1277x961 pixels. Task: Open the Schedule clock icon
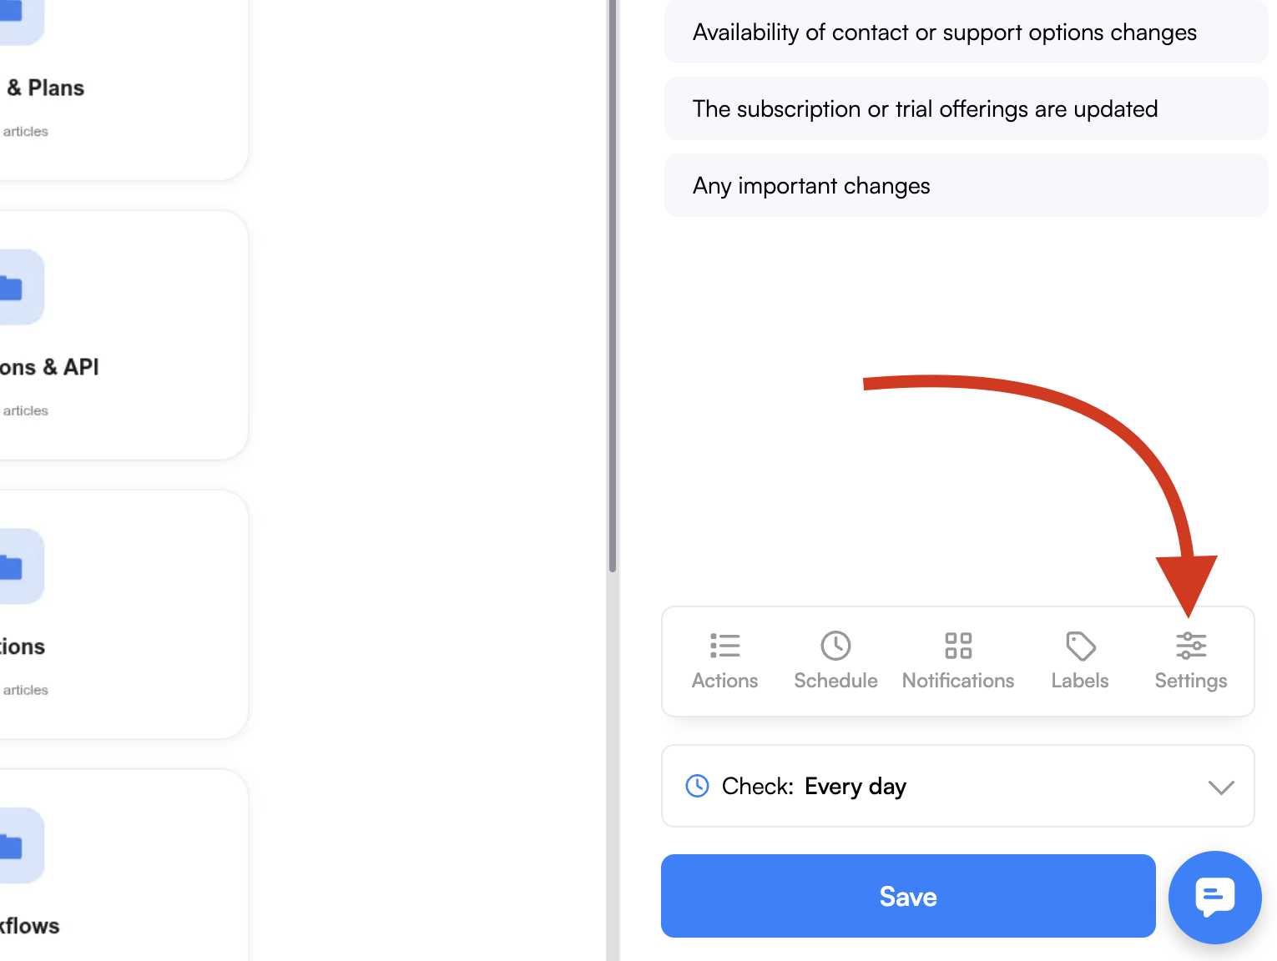[x=835, y=646]
